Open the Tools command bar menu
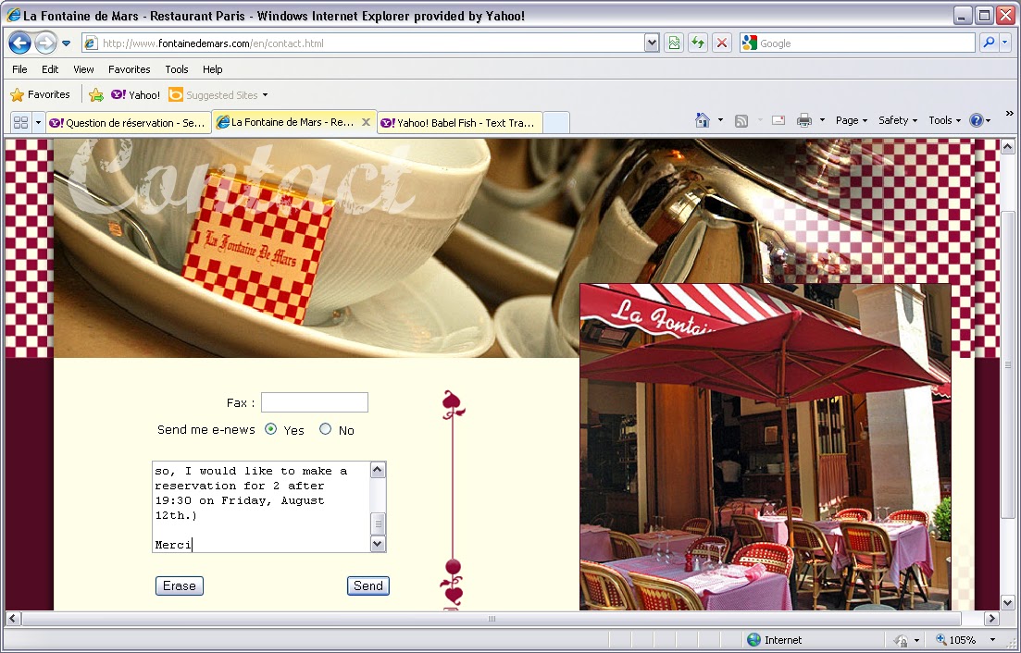Viewport: 1021px width, 653px height. [x=944, y=120]
